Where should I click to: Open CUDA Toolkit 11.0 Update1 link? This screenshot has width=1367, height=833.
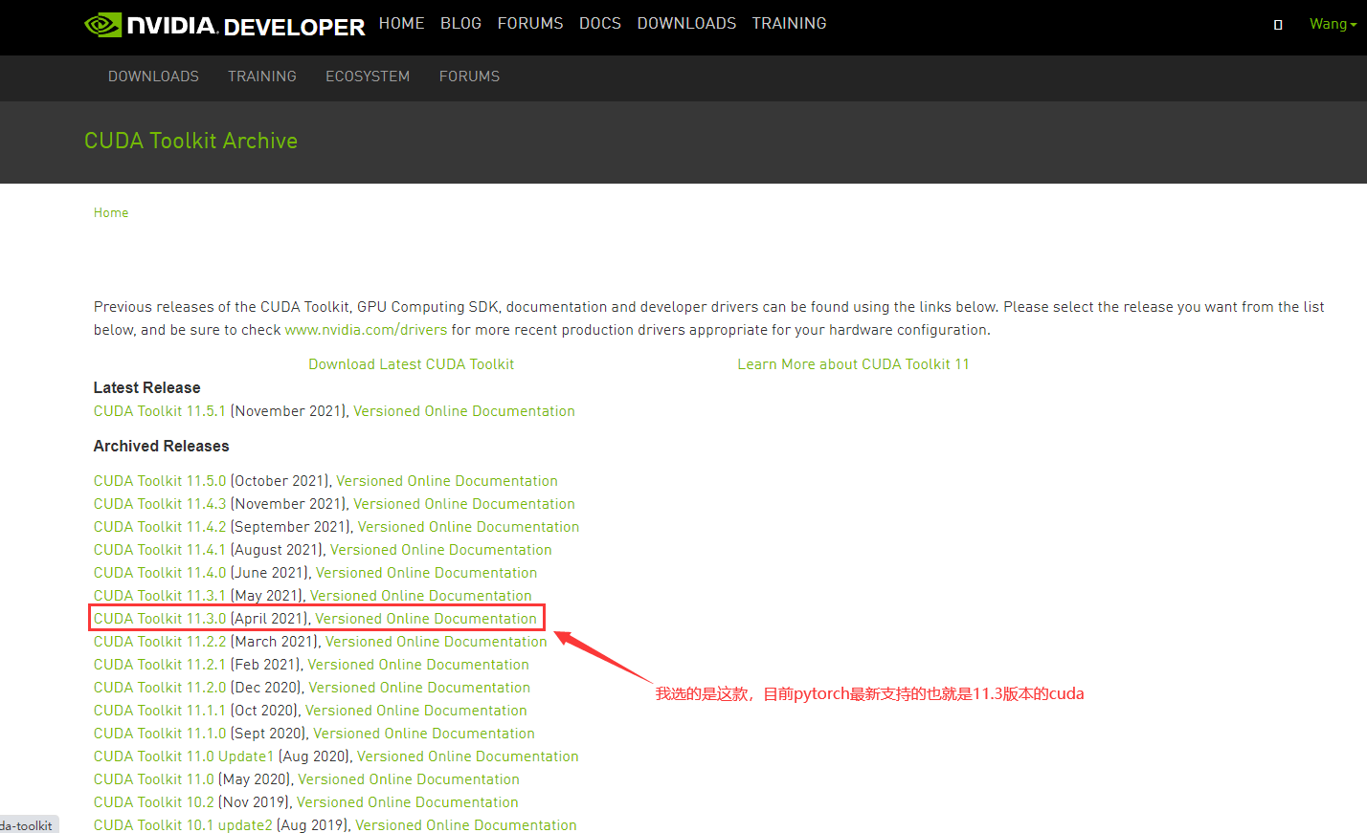pos(184,756)
